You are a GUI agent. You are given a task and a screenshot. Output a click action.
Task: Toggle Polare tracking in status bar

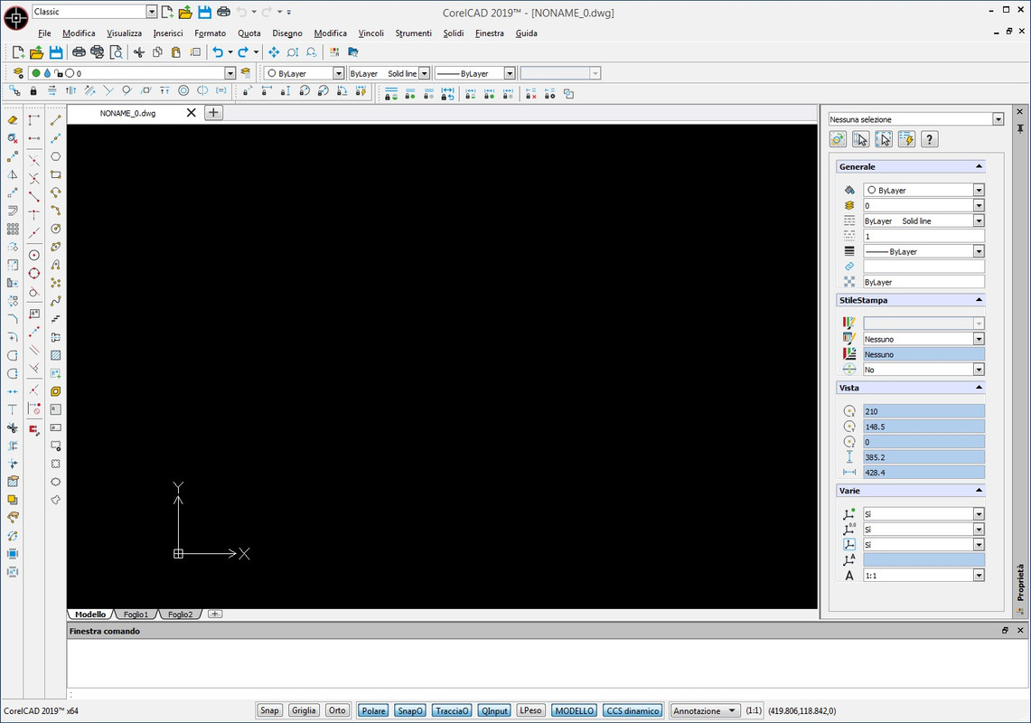click(x=373, y=710)
